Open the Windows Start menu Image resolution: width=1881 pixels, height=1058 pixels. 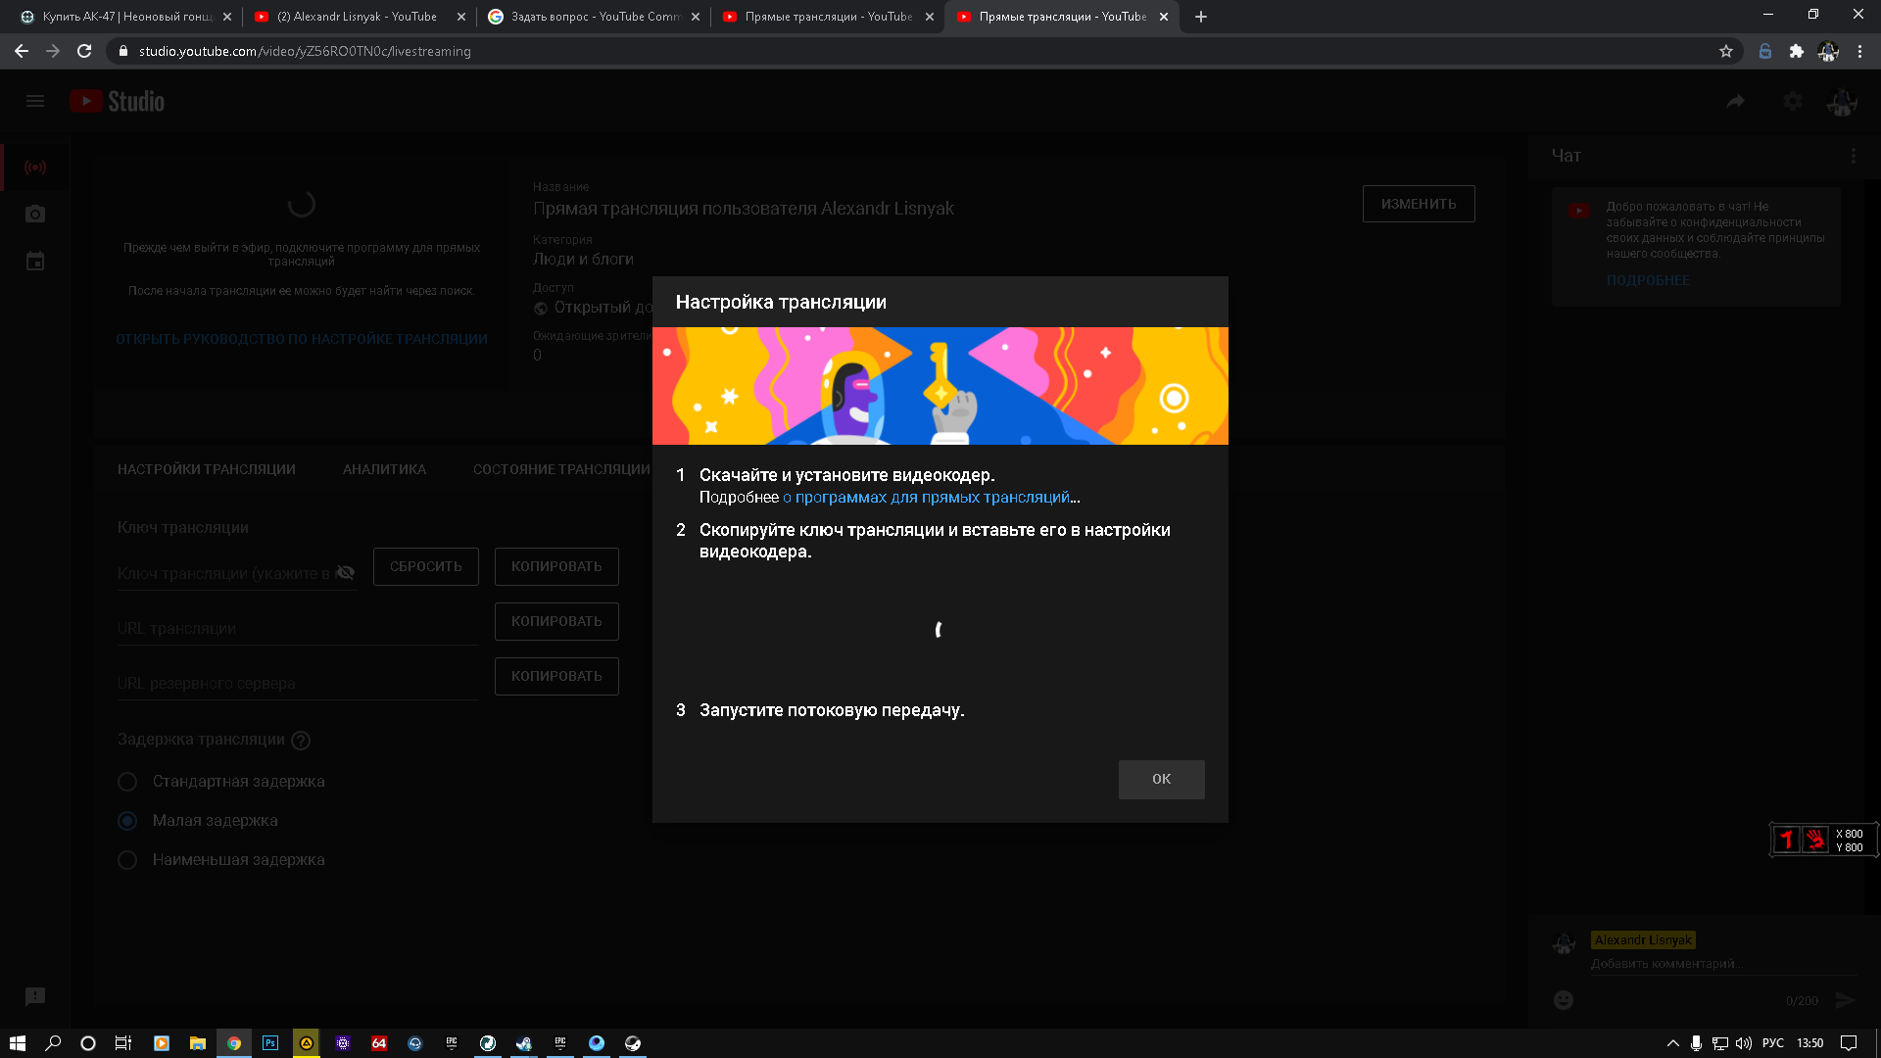click(x=18, y=1043)
